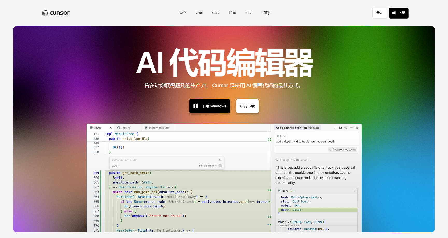This screenshot has width=448, height=238.
Task: Click the Windows logo on 下载 Windows button
Action: coord(196,106)
